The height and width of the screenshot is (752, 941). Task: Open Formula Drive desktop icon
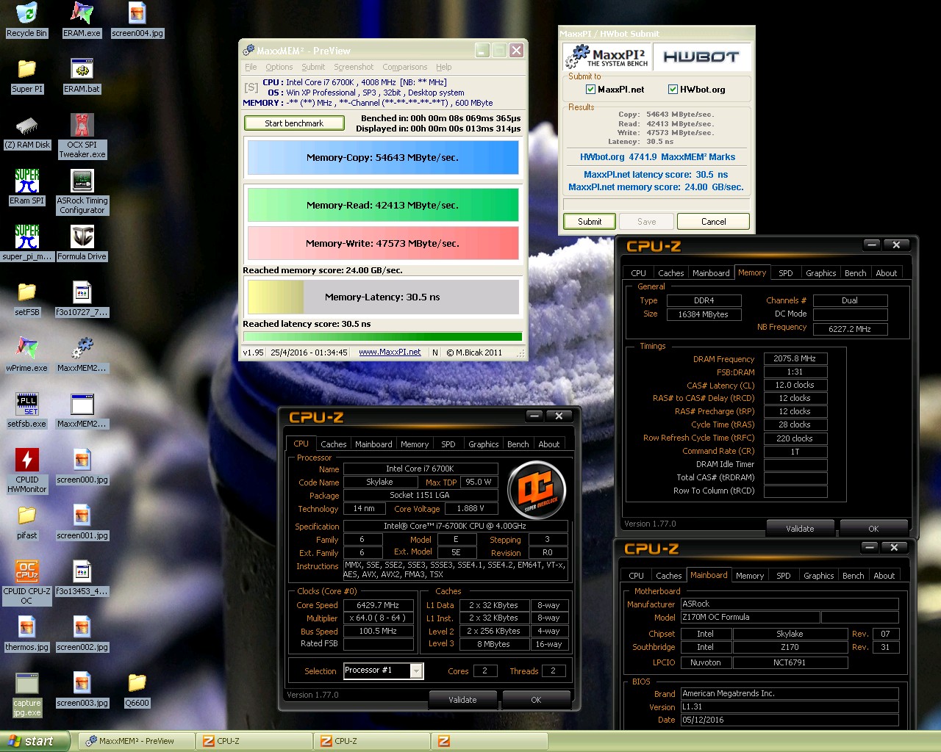coord(82,243)
